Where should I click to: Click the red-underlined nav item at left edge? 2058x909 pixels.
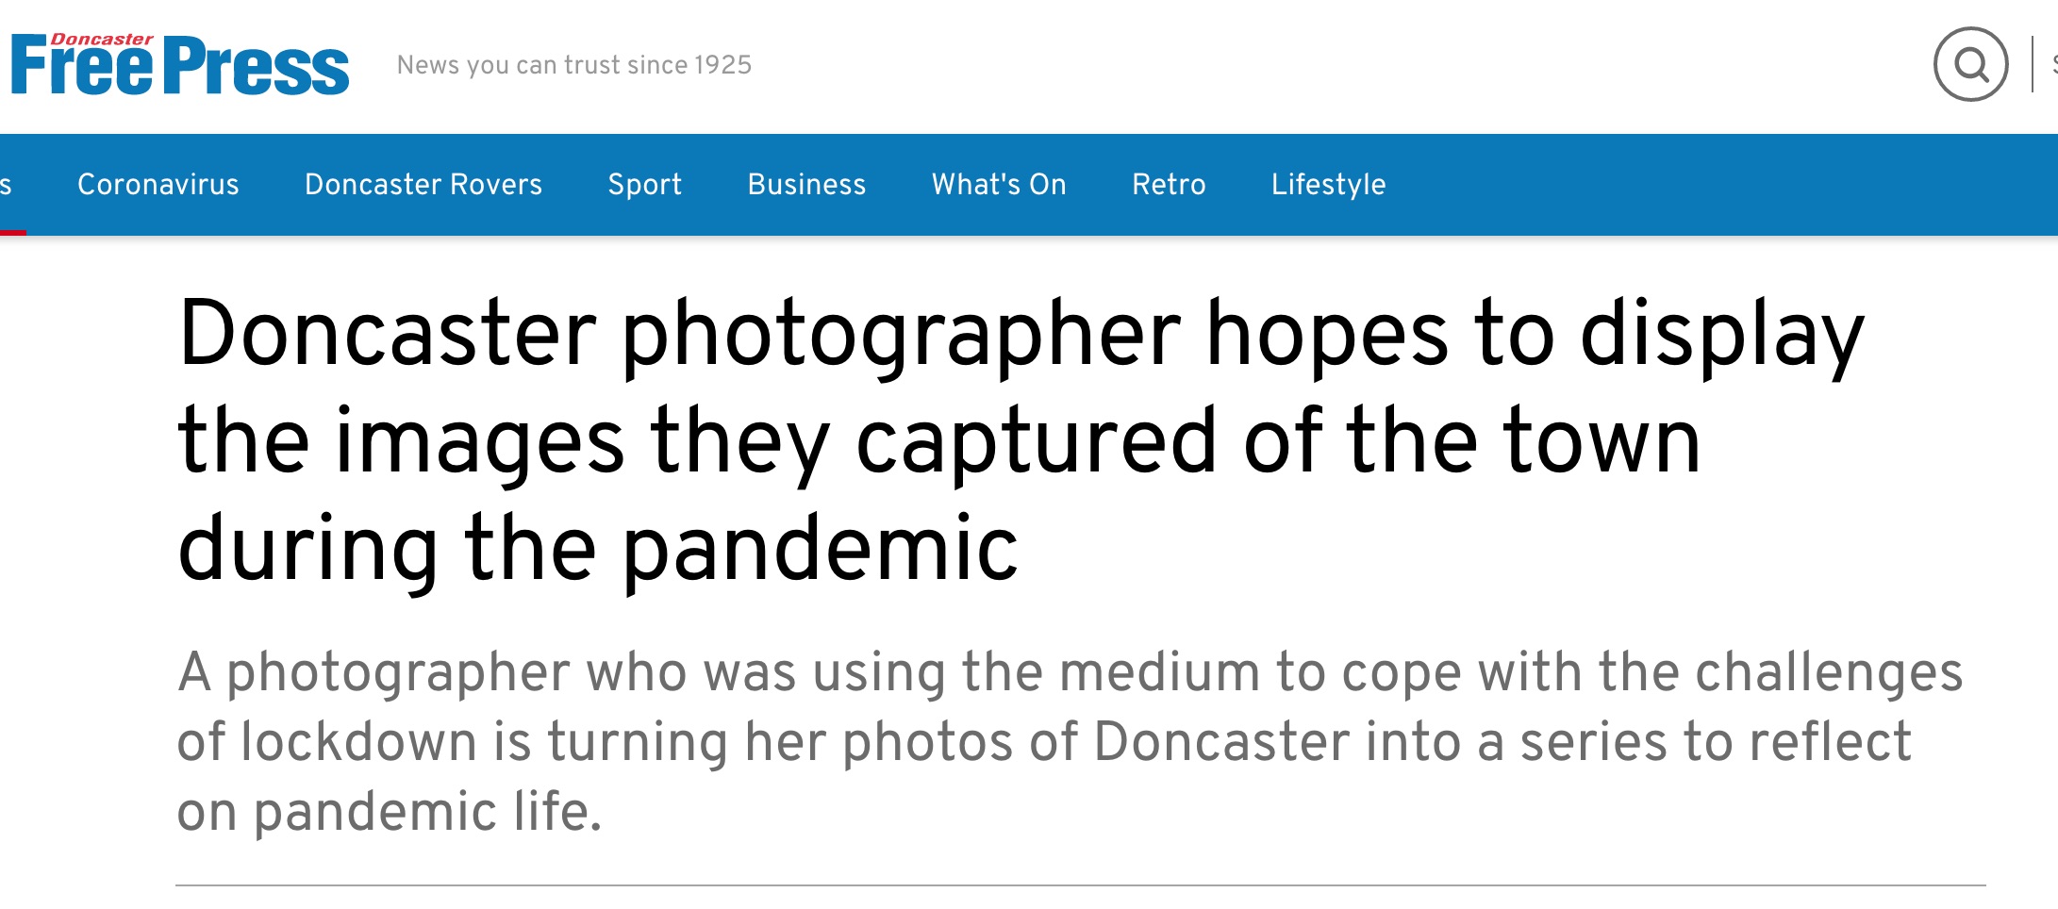pyautogui.click(x=8, y=185)
